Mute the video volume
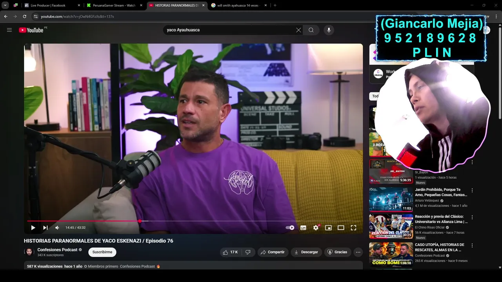The width and height of the screenshot is (502, 282). point(57,228)
